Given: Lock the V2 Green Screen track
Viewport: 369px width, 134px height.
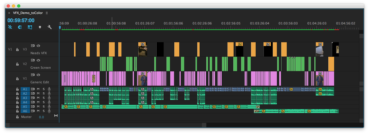Looking at the screenshot, I should pyautogui.click(x=17, y=64).
